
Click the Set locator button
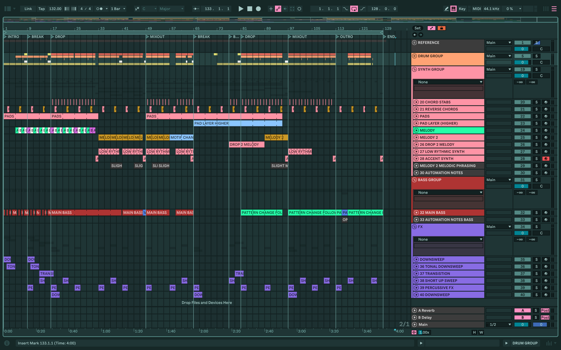[418, 28]
